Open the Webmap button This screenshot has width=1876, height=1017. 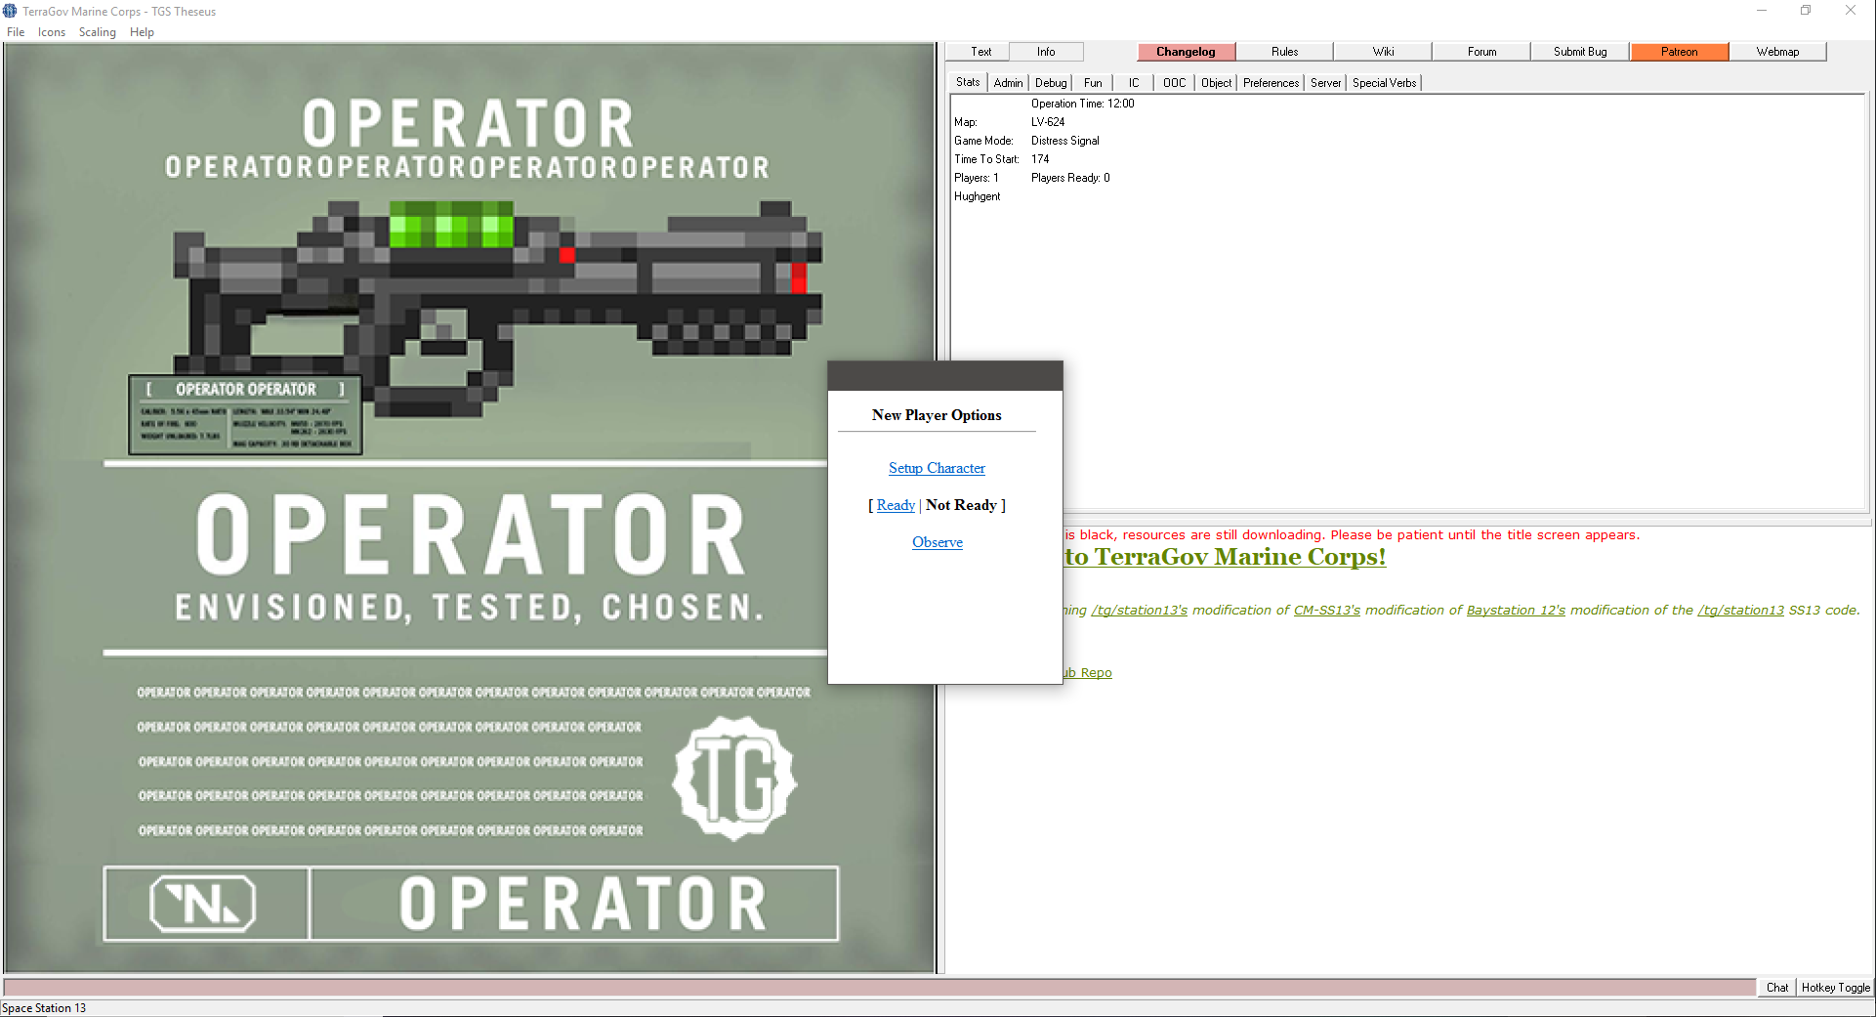coord(1777,52)
